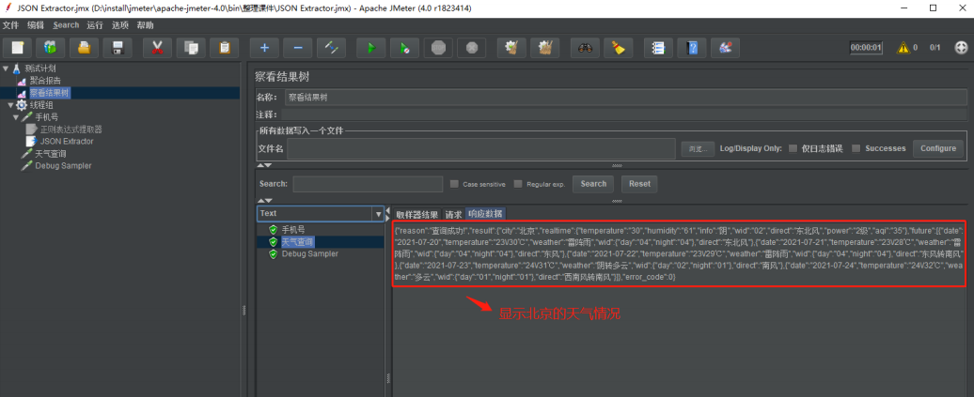Open the Templates toolbar icon

[51, 48]
